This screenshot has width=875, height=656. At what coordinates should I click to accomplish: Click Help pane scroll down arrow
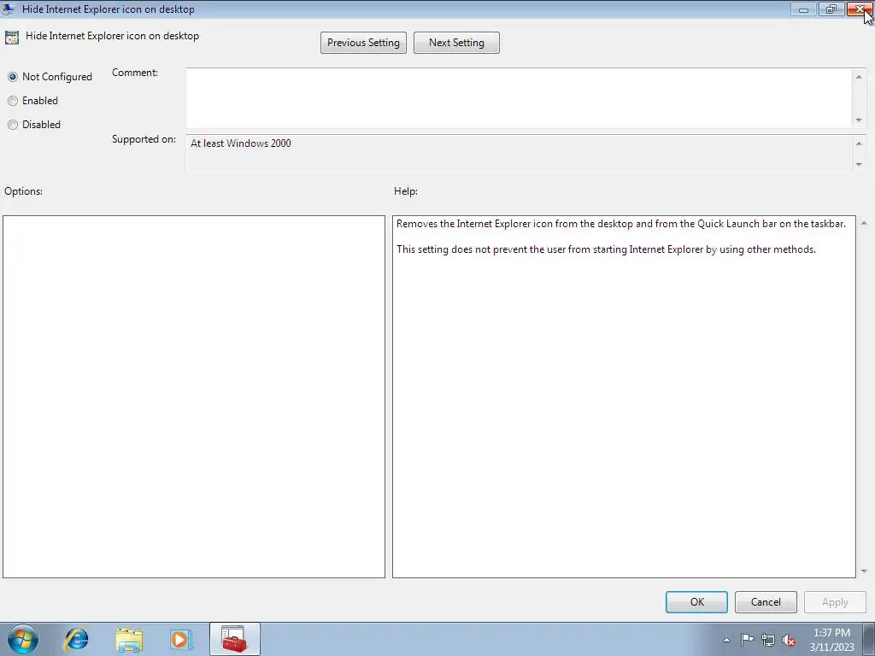pyautogui.click(x=864, y=571)
